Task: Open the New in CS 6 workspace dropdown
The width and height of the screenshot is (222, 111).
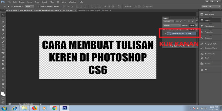Action: (211, 6)
